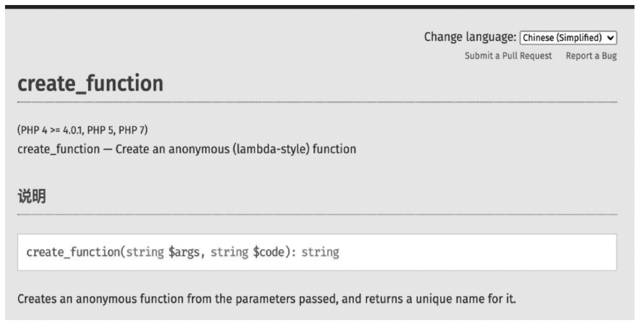Click create_function name inside signature box
This screenshot has height=322, width=637.
click(x=73, y=252)
